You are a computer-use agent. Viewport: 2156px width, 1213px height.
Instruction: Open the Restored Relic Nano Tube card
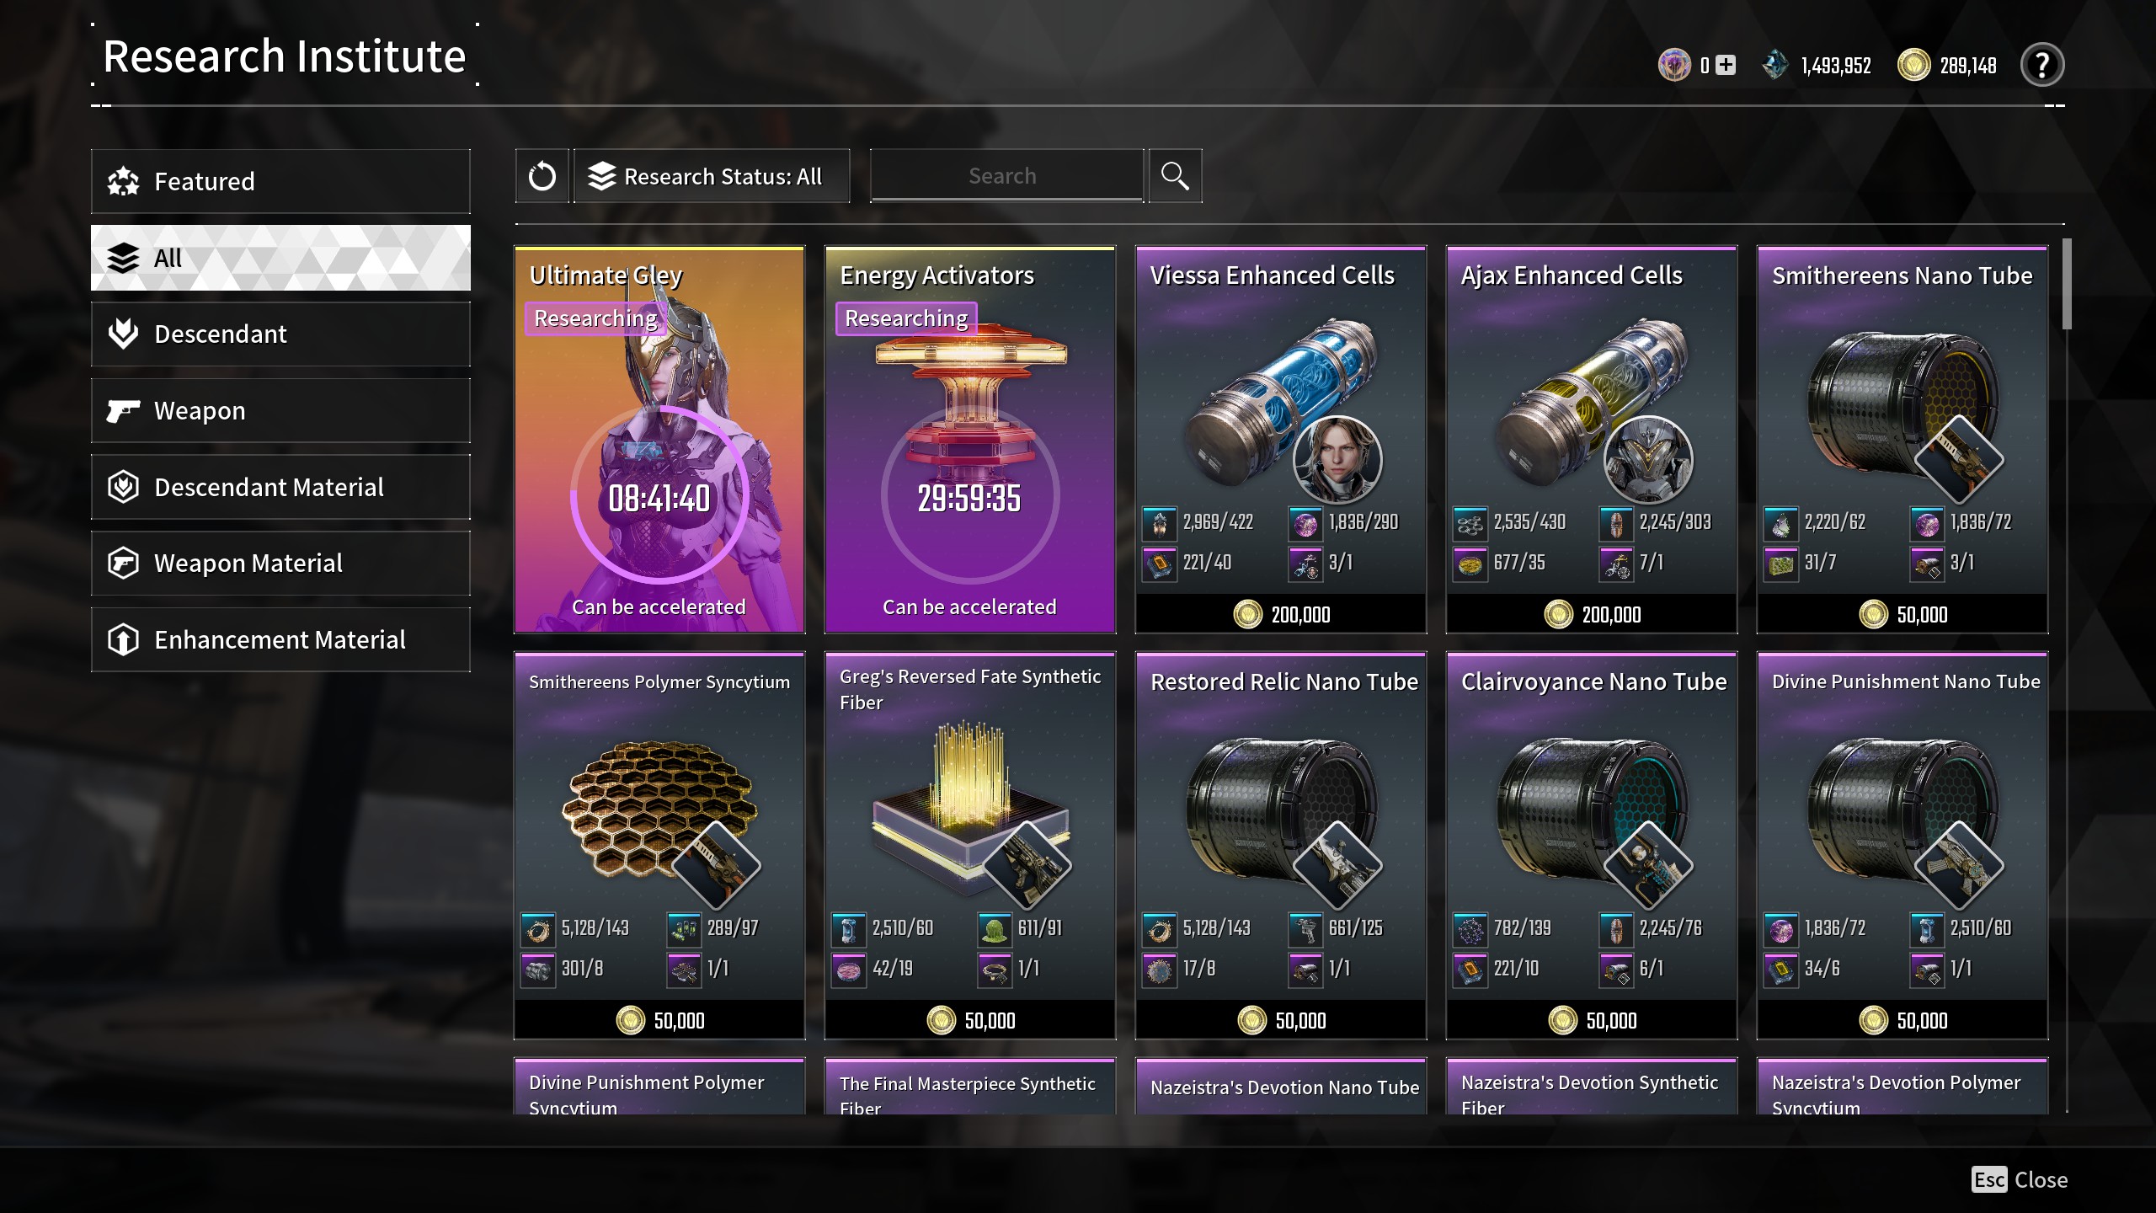1281,846
